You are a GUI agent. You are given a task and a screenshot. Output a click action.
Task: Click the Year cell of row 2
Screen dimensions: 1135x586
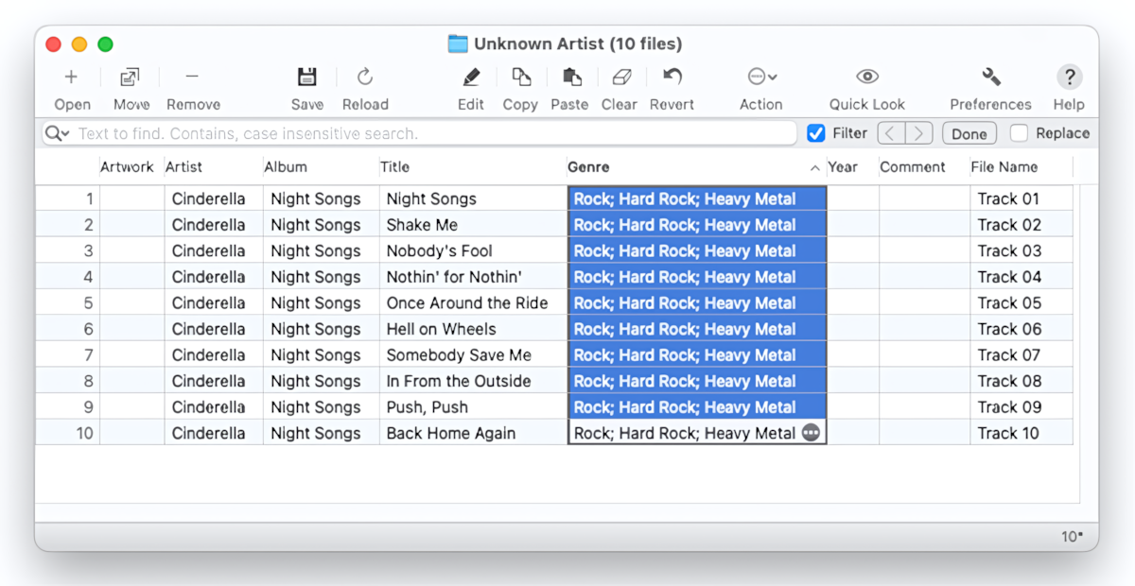(853, 225)
